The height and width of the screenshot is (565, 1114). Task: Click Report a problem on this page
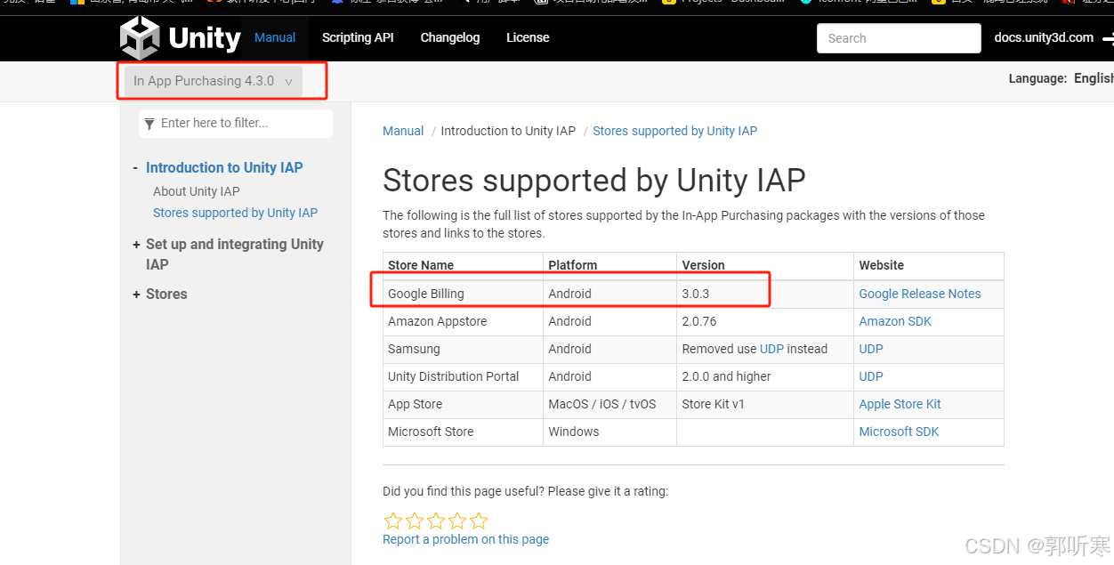pos(465,539)
